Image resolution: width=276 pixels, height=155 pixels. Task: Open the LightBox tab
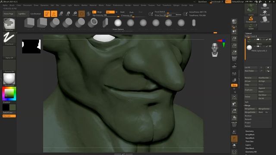pyautogui.click(x=22, y=14)
